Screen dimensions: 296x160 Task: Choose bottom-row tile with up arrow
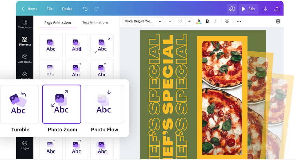point(51,148)
